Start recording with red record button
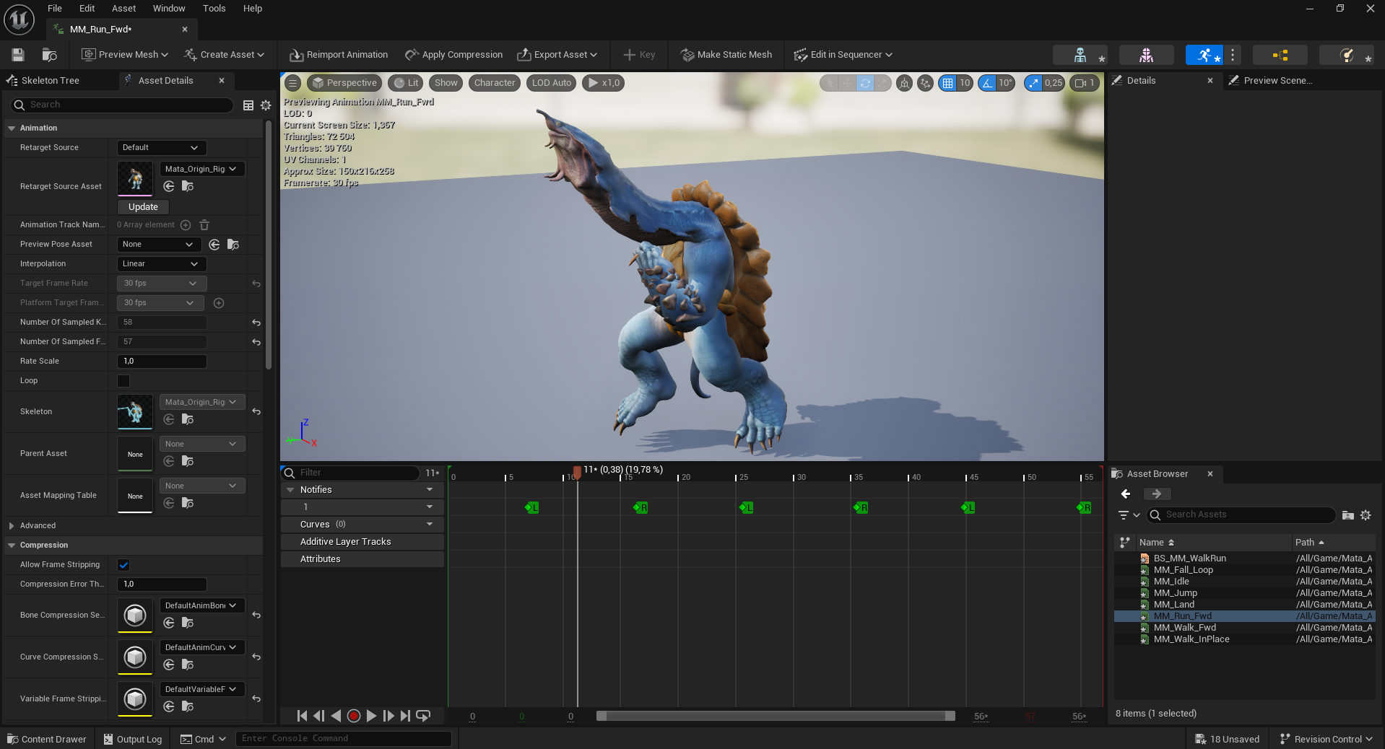This screenshot has height=749, width=1385. point(354,716)
